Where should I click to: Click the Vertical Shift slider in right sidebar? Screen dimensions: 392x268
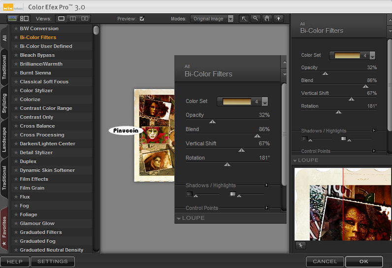coord(351,99)
